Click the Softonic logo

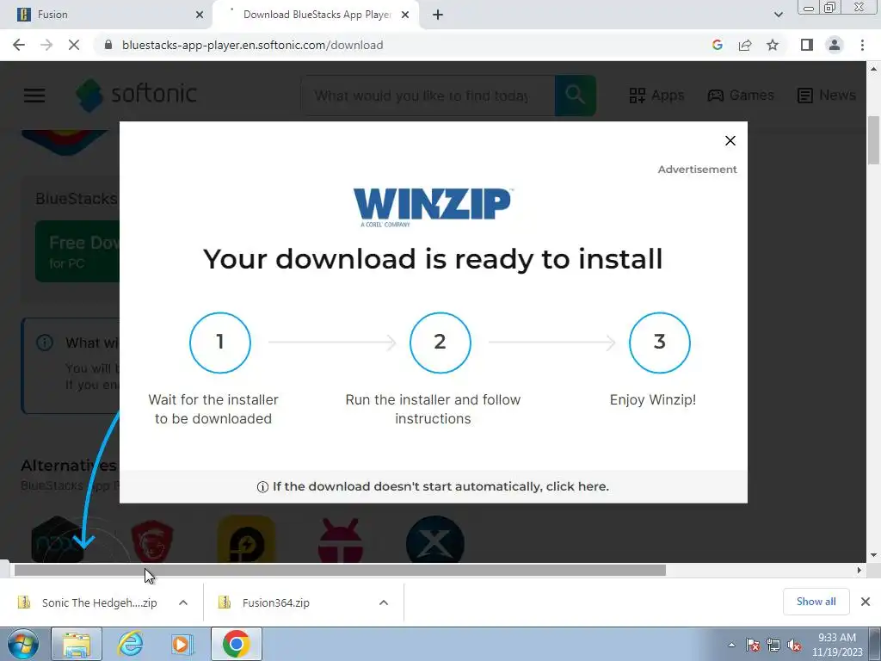click(x=137, y=95)
